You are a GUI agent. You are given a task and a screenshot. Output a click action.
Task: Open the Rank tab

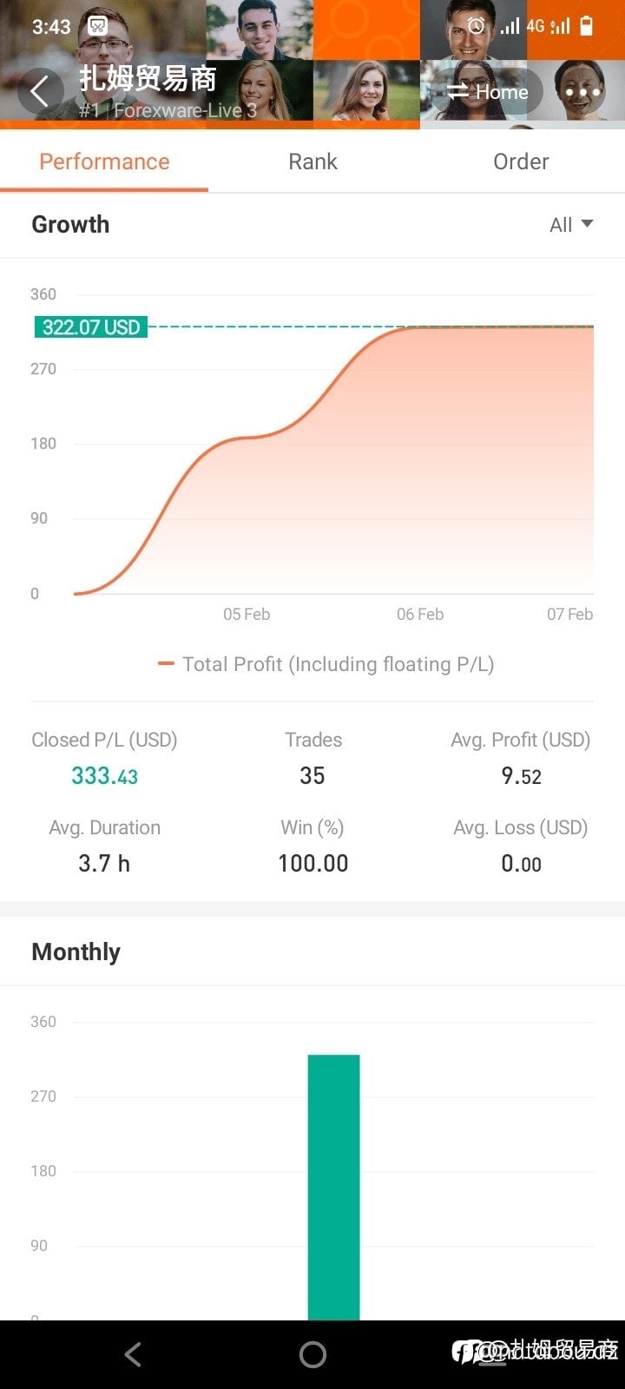click(312, 161)
